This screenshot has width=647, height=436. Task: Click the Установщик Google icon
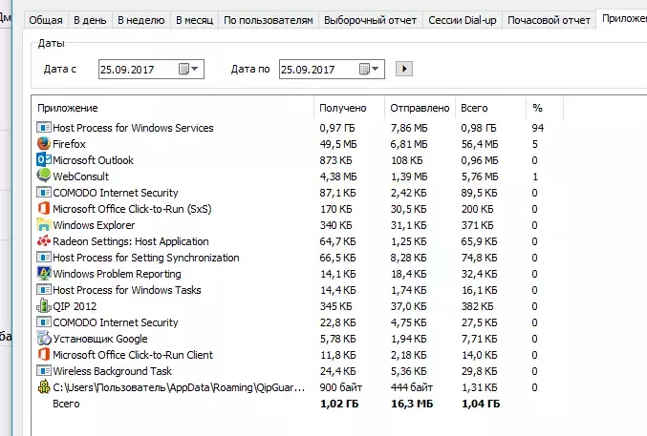coord(44,339)
